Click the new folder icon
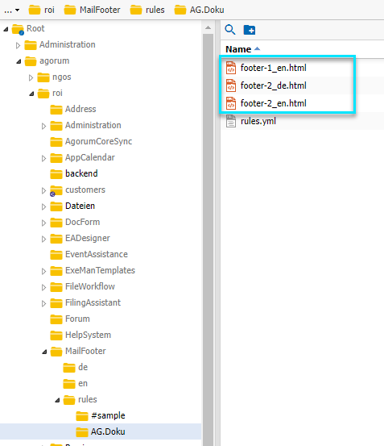384x446 pixels. pos(250,30)
